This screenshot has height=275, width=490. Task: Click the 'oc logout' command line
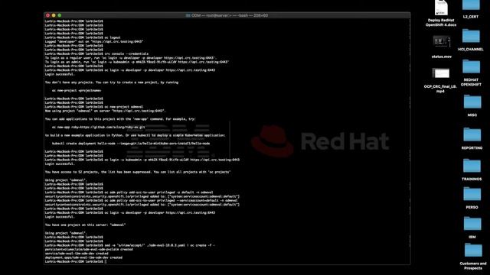[x=83, y=37]
